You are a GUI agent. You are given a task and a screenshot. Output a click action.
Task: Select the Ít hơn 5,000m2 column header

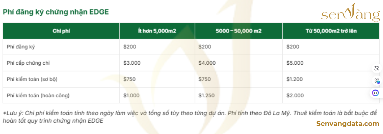tap(157, 31)
